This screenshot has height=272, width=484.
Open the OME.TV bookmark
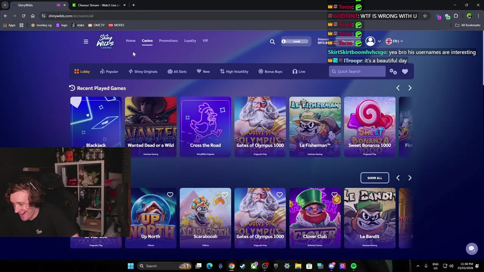coord(96,25)
